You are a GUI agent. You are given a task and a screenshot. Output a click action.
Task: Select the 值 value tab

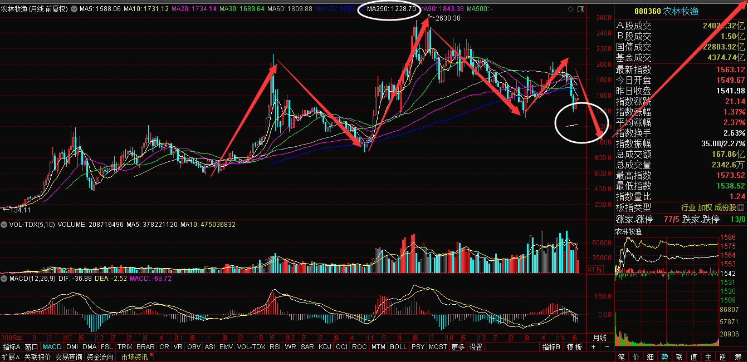click(x=693, y=357)
